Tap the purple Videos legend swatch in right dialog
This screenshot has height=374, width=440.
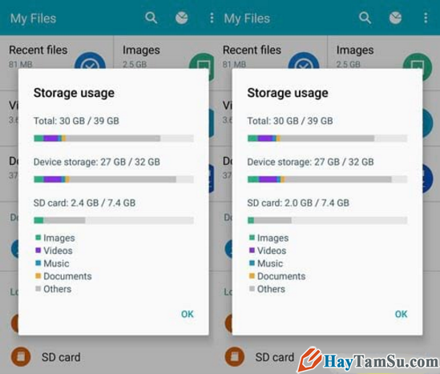tap(252, 250)
